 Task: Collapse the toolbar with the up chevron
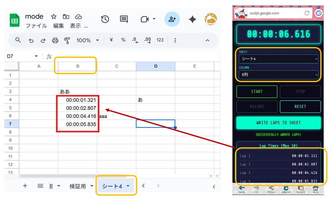click(x=207, y=40)
